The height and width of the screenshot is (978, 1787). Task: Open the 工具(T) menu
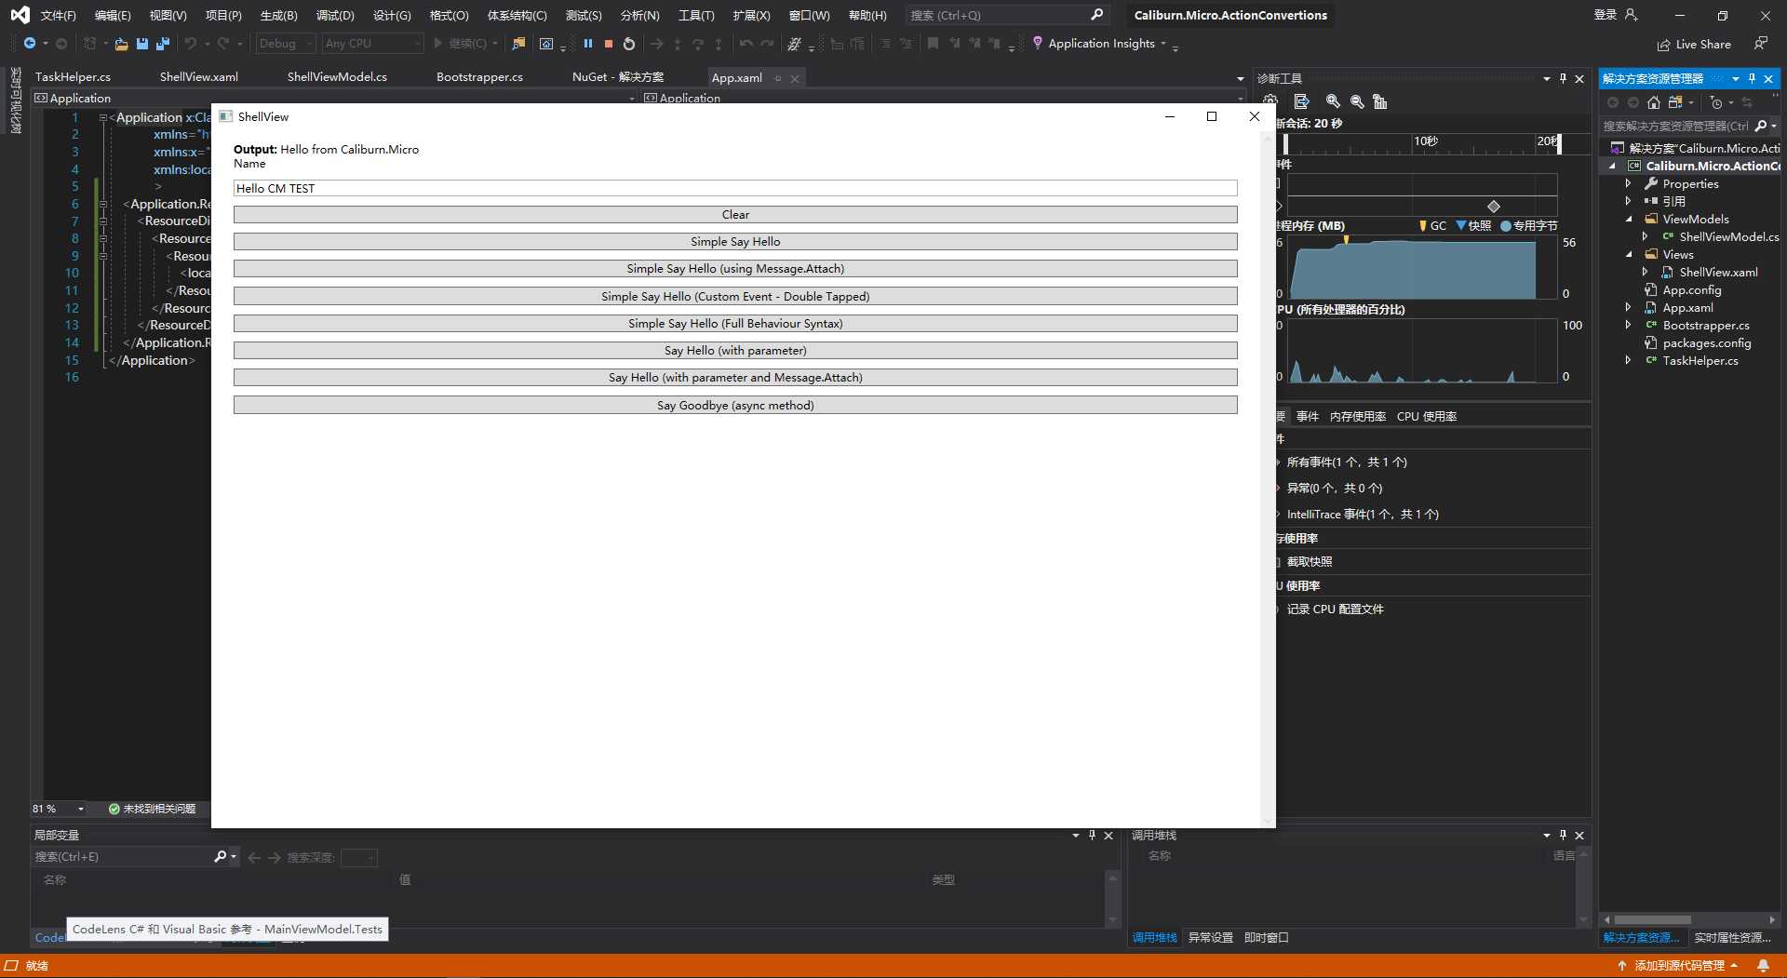(696, 15)
